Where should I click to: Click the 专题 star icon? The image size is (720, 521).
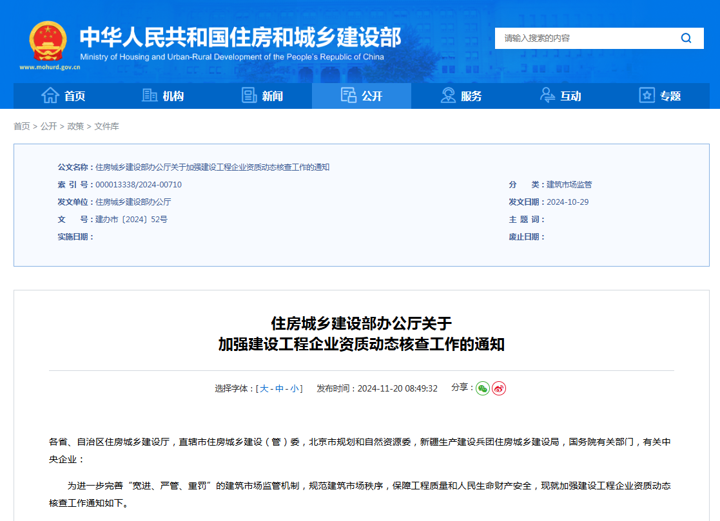[x=647, y=95]
